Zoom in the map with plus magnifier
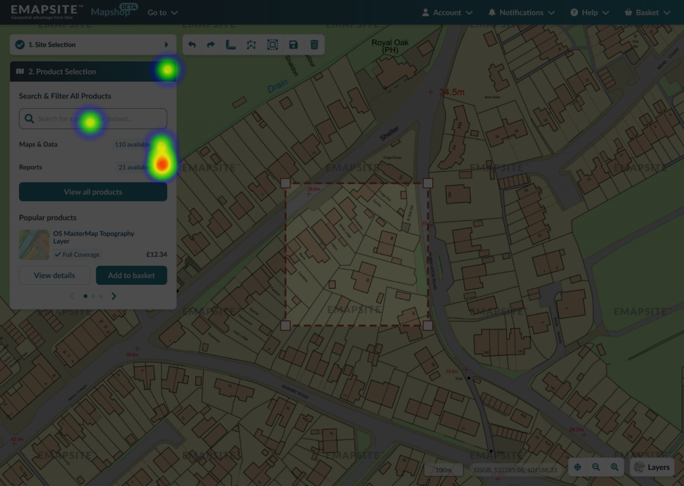The height and width of the screenshot is (486, 684). [x=614, y=467]
